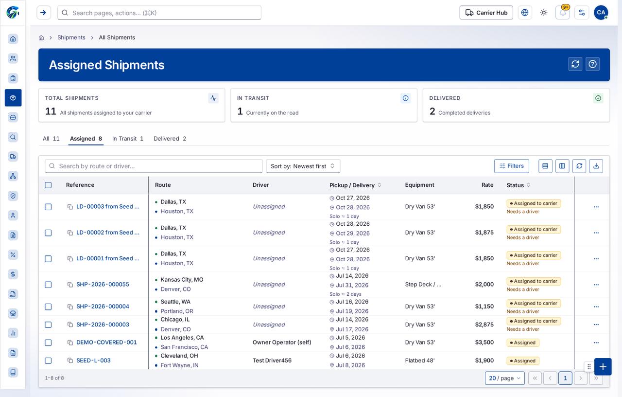Screen dimensions: 622x397
Task: Open the language globe icon
Action: tap(525, 13)
